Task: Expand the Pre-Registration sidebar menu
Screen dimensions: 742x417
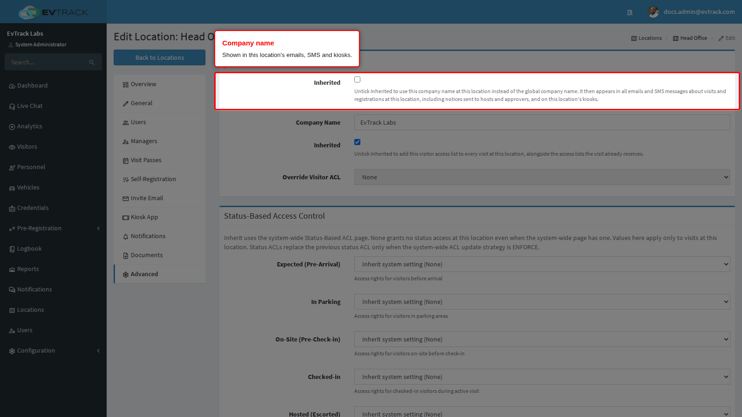Action: pyautogui.click(x=53, y=228)
